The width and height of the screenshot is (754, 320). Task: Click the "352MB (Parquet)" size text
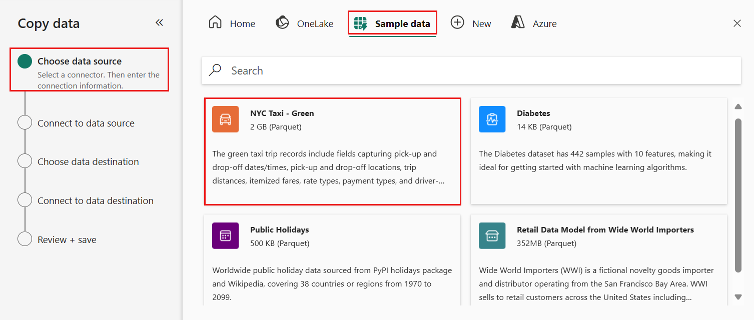pos(547,243)
